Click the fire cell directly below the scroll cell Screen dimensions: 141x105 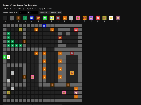point(76,96)
